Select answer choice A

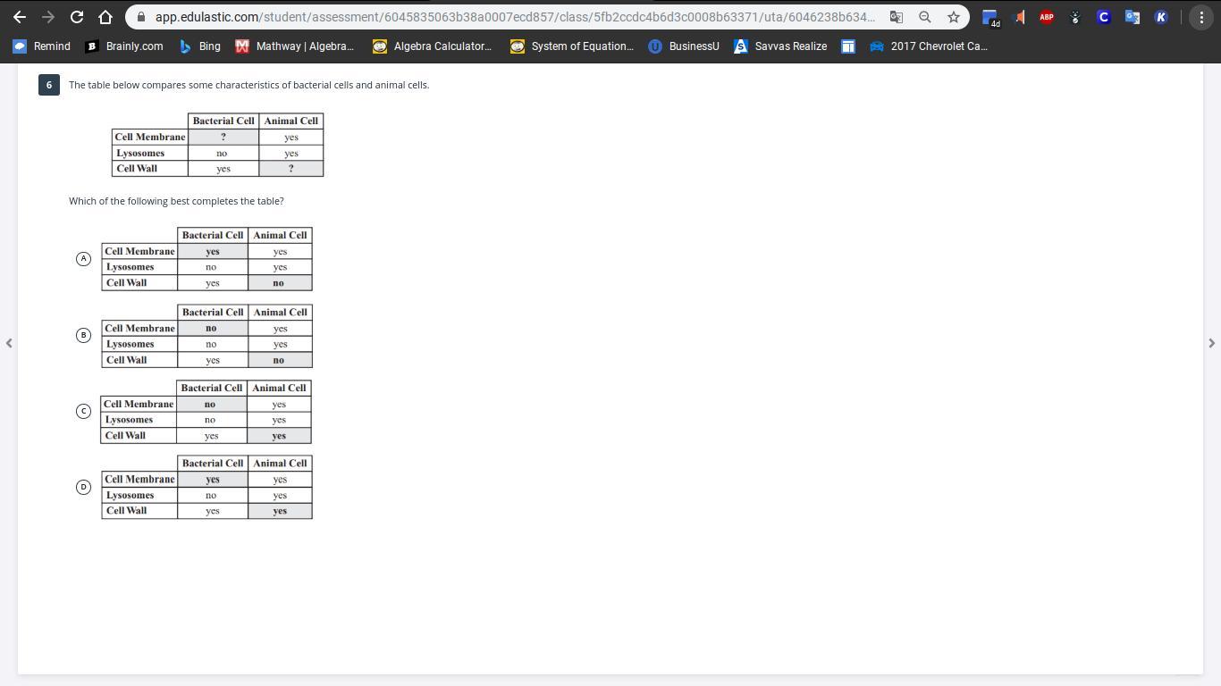click(83, 259)
